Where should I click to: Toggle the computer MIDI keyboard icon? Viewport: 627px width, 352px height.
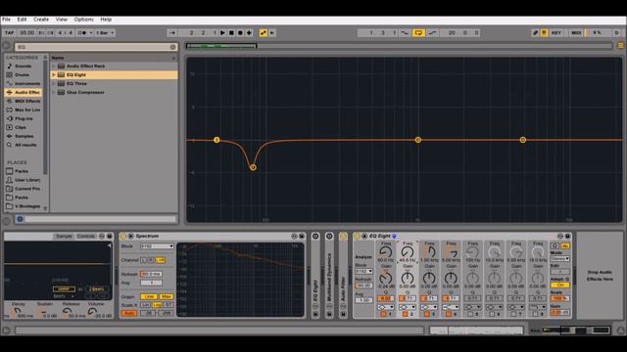[x=545, y=32]
